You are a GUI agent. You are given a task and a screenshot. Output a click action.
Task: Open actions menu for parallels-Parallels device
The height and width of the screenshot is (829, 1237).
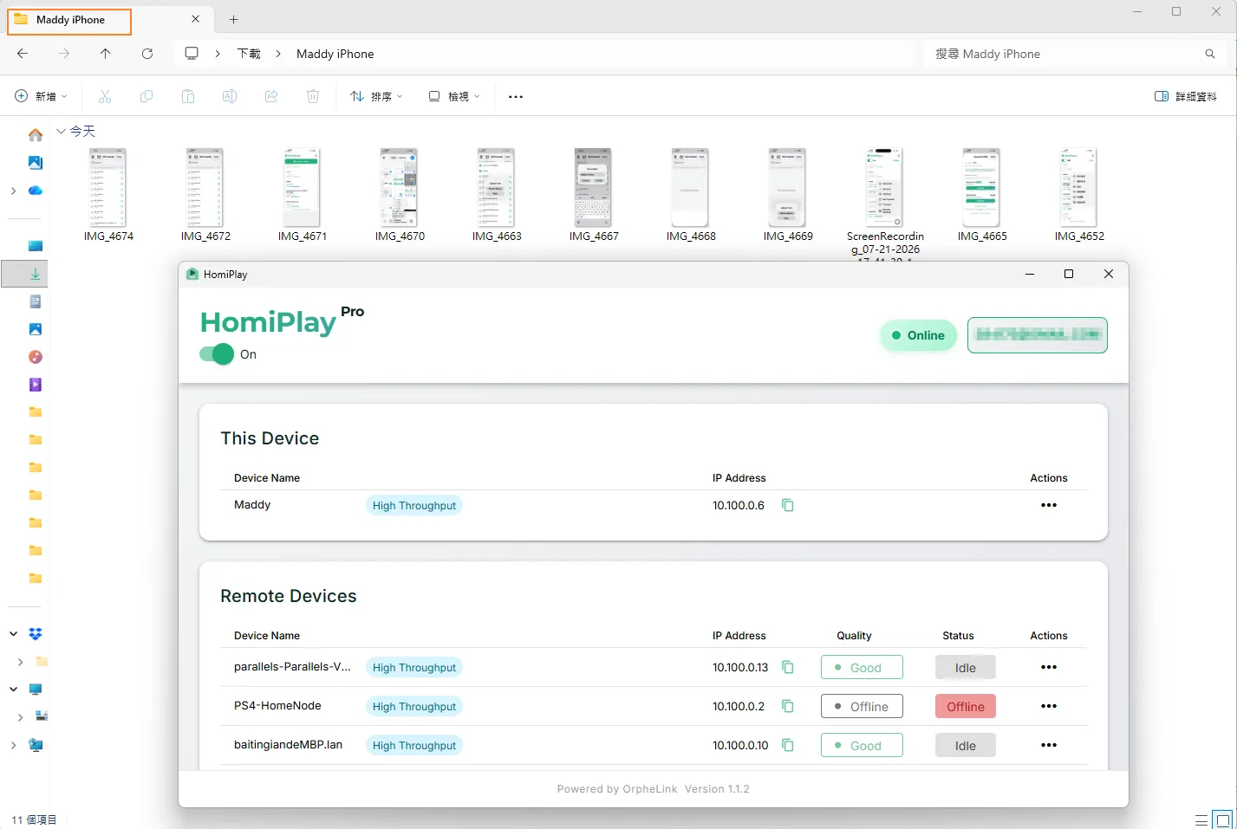(1049, 667)
